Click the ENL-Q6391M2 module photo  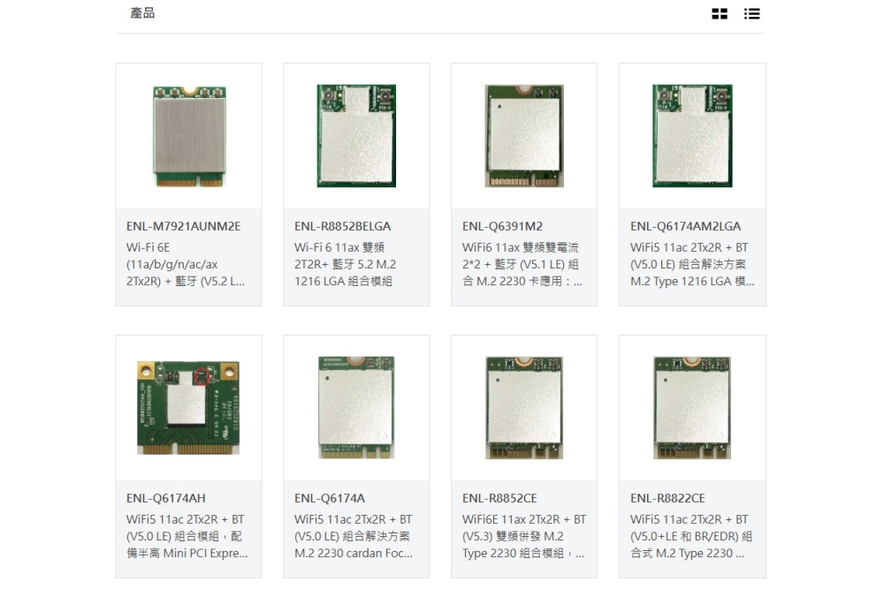524,136
